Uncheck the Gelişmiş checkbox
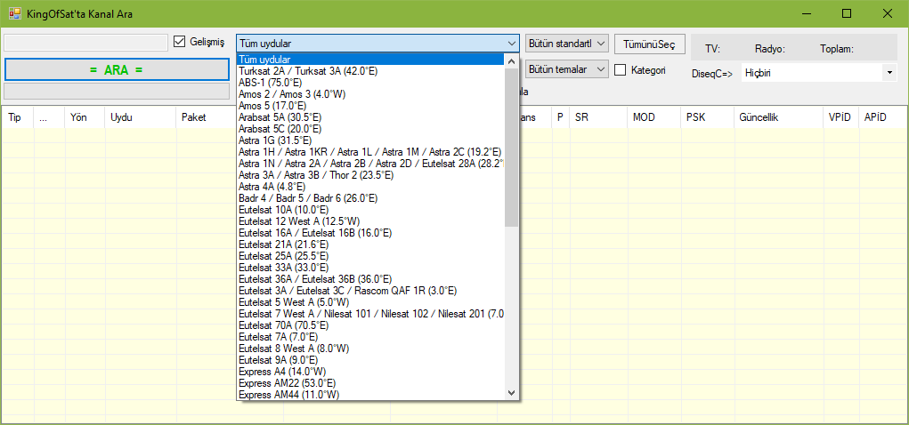This screenshot has height=425, width=909. click(x=180, y=42)
